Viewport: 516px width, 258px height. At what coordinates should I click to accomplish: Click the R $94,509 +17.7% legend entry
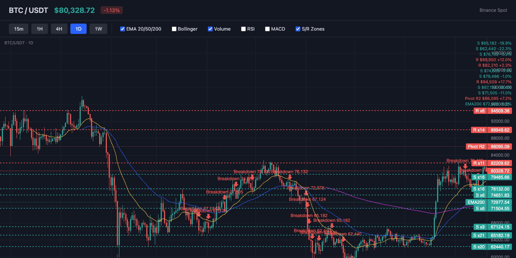pyautogui.click(x=494, y=82)
